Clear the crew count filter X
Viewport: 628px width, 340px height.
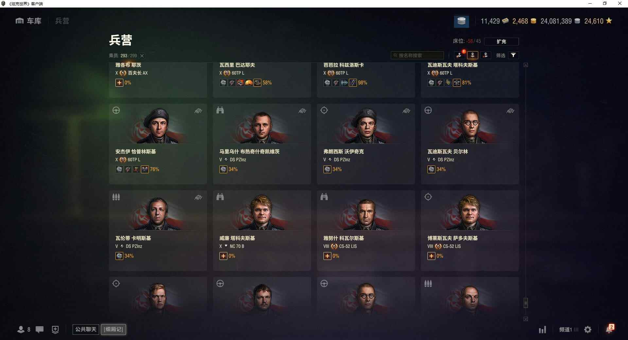[x=142, y=56]
